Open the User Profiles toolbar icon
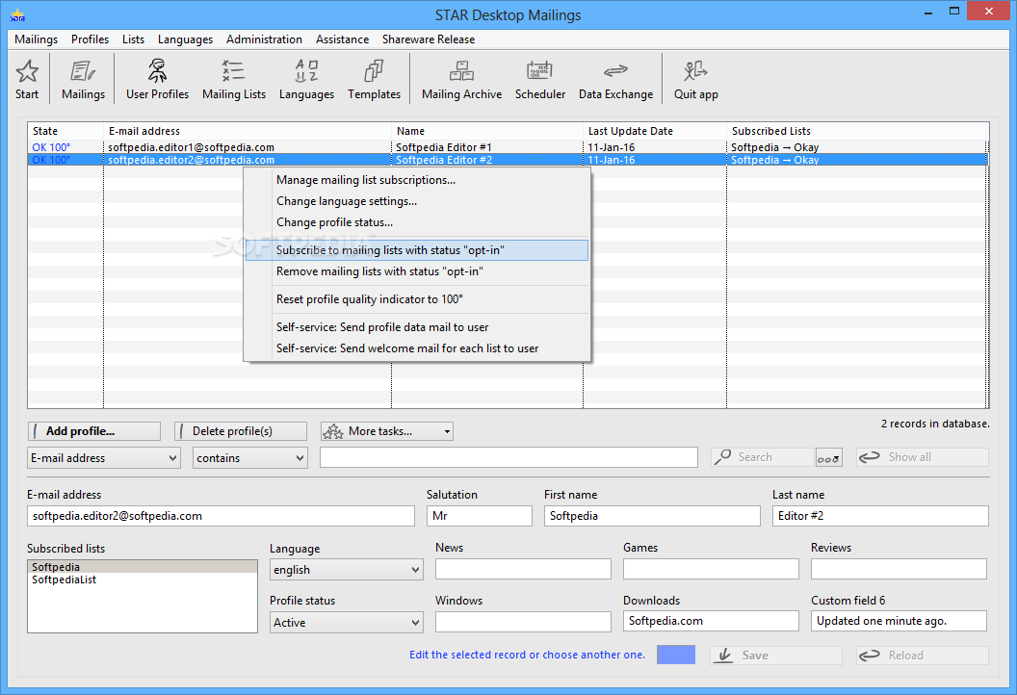Screen dimensions: 1017x695 pos(157,79)
